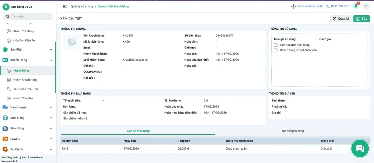Screen dimensions: 374x163
Task: Click the Vận Chuyển truck icon
Action: click(5, 107)
